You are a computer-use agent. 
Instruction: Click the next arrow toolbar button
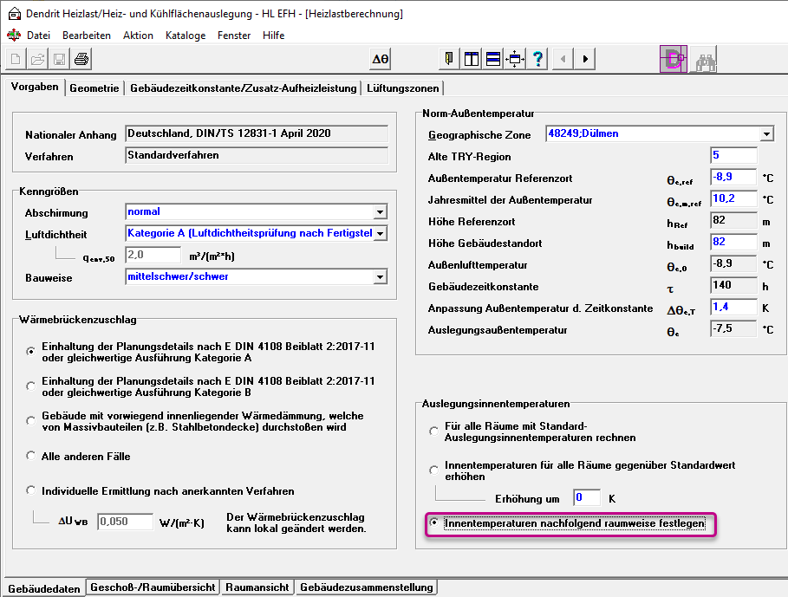click(585, 59)
